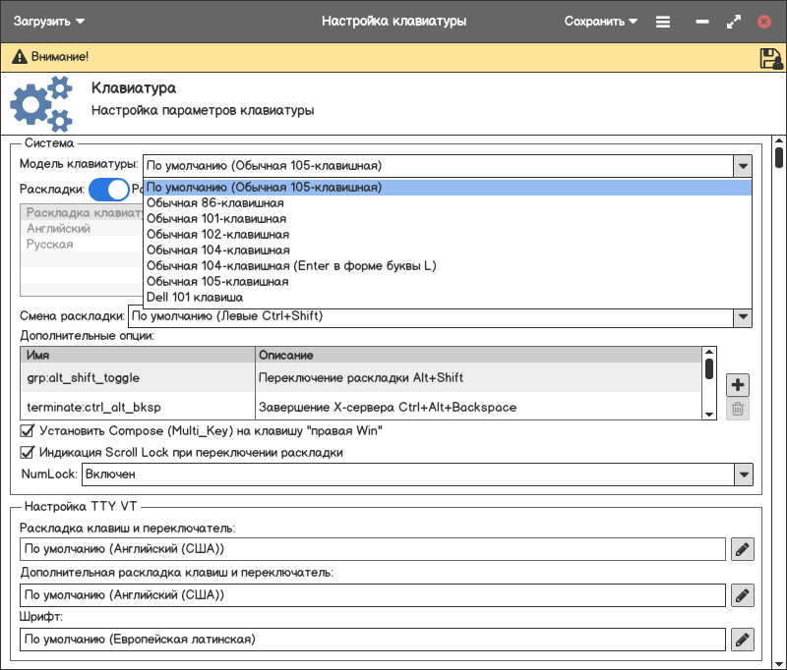Open the hamburger menu in the title bar
Image resolution: width=787 pixels, height=670 pixels.
(663, 21)
